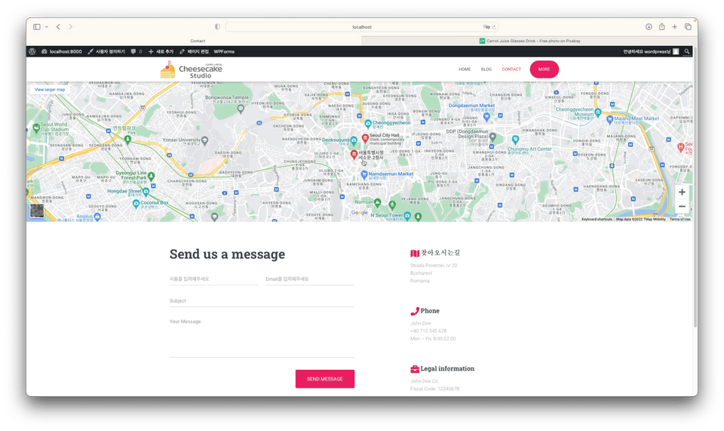Click the pink MORE button

[544, 69]
